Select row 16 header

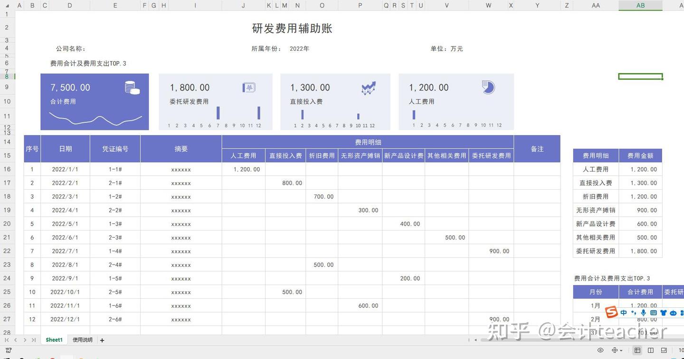click(x=7, y=169)
